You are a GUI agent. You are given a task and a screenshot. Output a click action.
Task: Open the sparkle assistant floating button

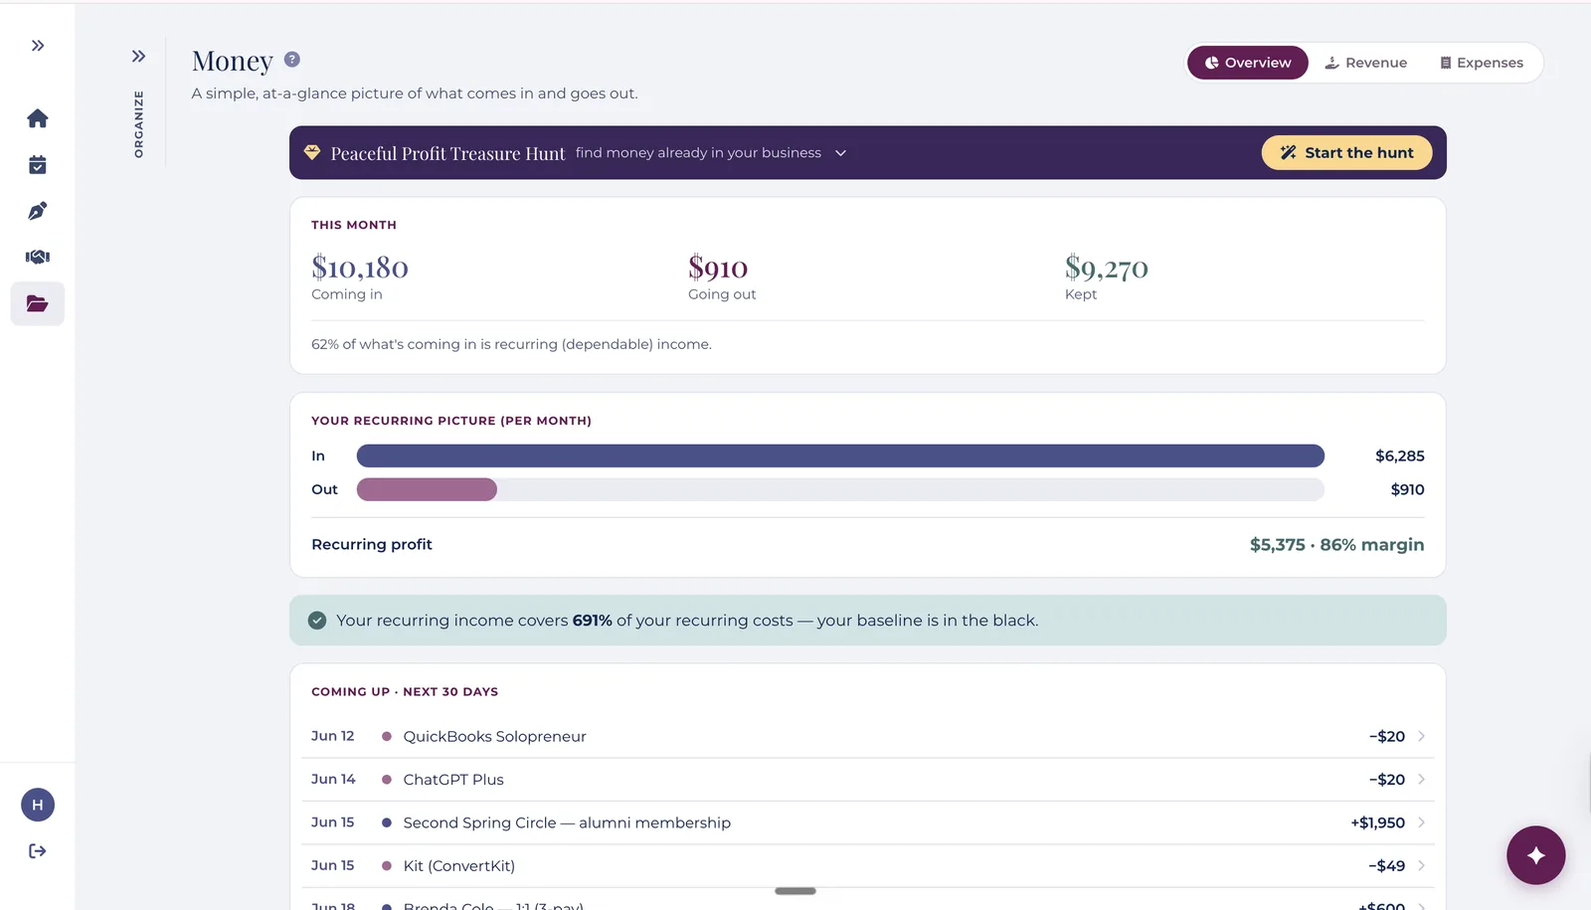tap(1535, 855)
